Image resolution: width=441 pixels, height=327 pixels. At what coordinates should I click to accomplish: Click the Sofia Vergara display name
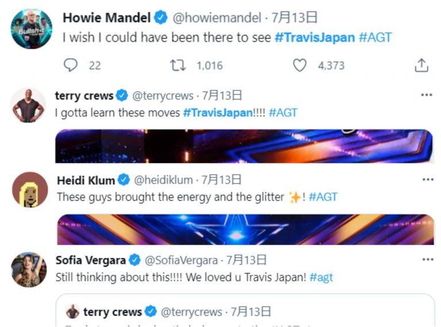[x=90, y=260]
